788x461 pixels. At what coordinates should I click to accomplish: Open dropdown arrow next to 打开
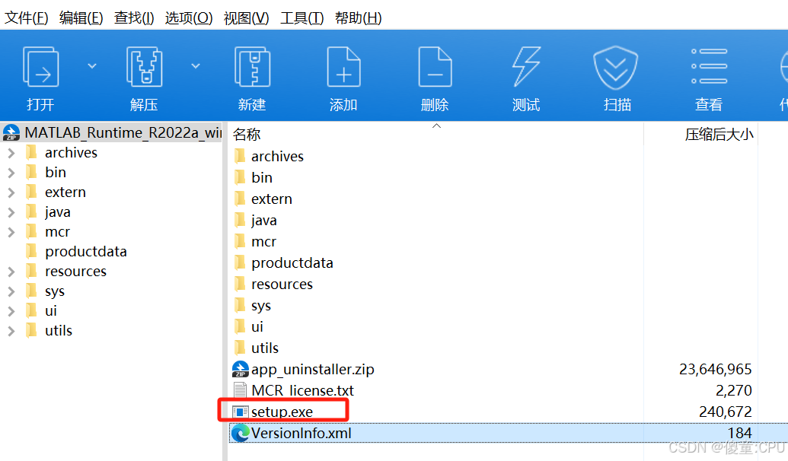tap(92, 65)
